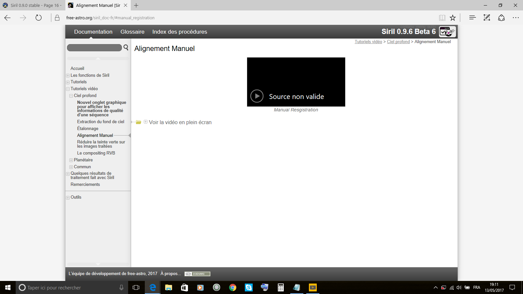Open the À propos... footer link
This screenshot has width=523, height=294.
coord(171,274)
